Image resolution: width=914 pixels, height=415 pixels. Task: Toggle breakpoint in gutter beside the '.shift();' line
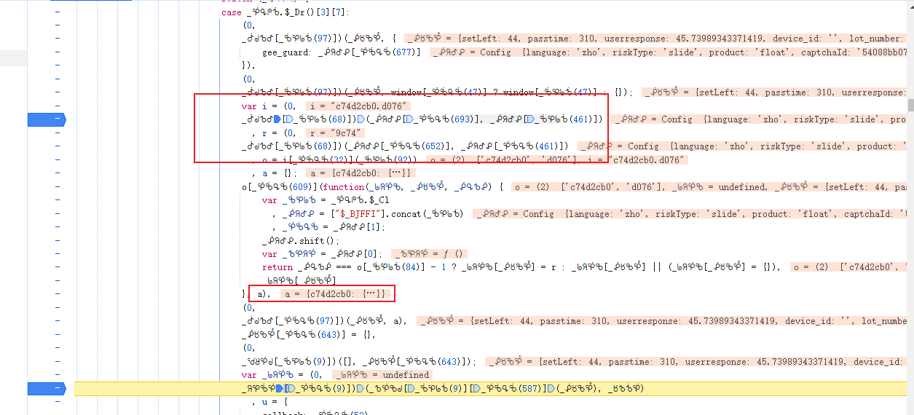tap(57, 241)
